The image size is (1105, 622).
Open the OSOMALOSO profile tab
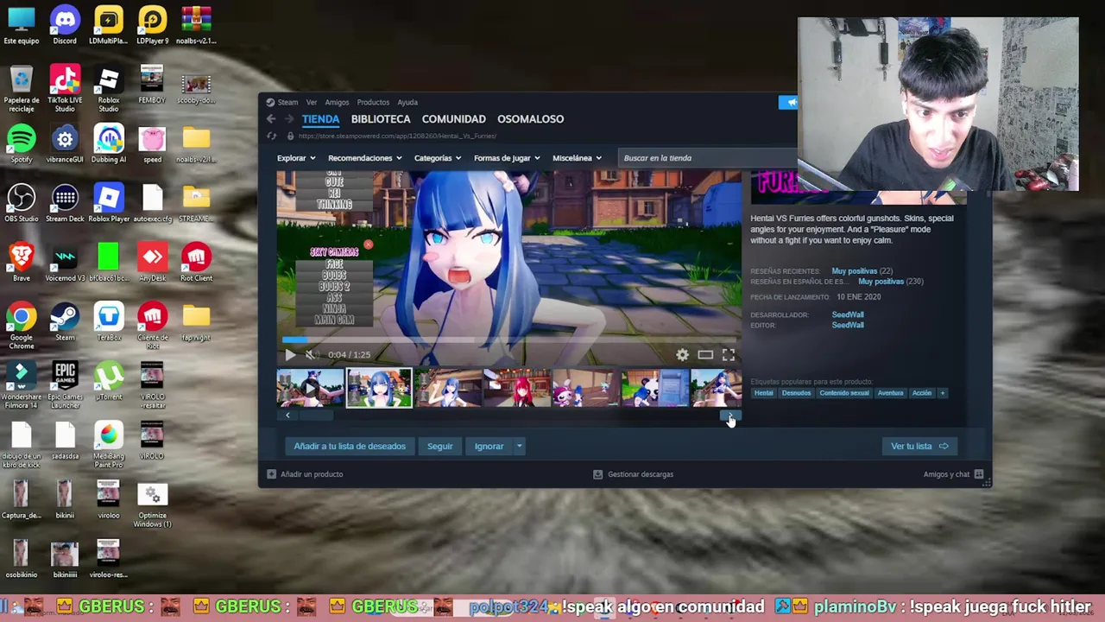coord(530,119)
